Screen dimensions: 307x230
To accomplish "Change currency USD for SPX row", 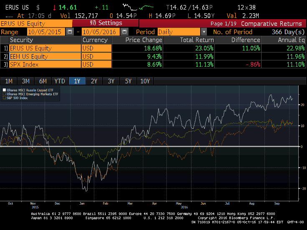I will 97,64.
